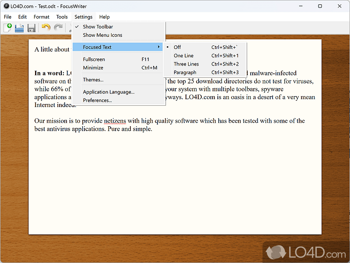Open the Format menu
The image size is (350, 263).
tap(41, 17)
